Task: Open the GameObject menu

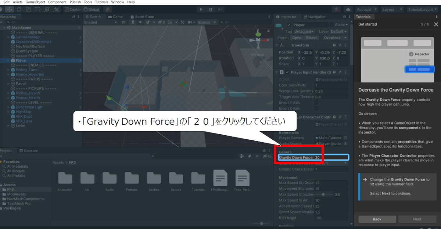Action: pyautogui.click(x=35, y=2)
